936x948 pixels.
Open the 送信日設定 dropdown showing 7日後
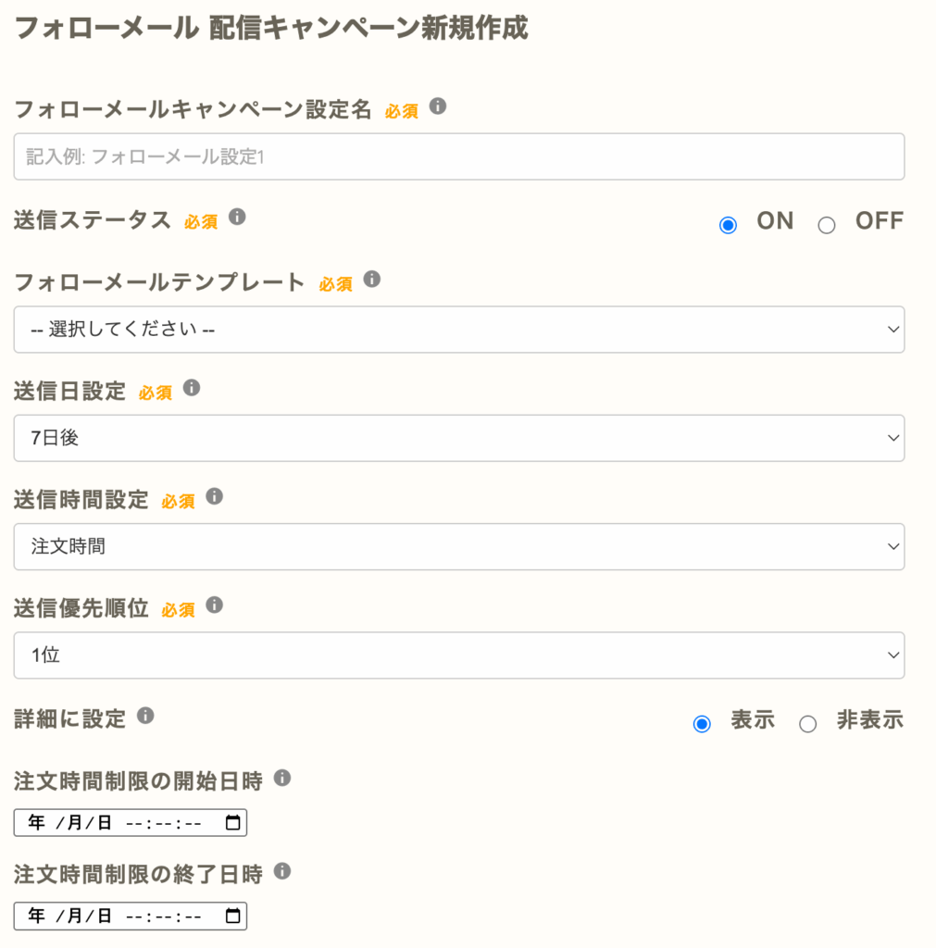(x=458, y=438)
